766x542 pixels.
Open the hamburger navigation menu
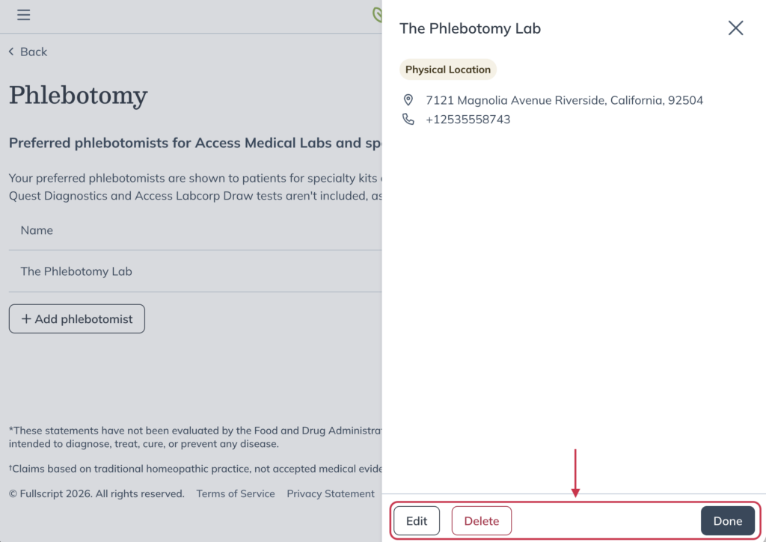click(x=23, y=15)
